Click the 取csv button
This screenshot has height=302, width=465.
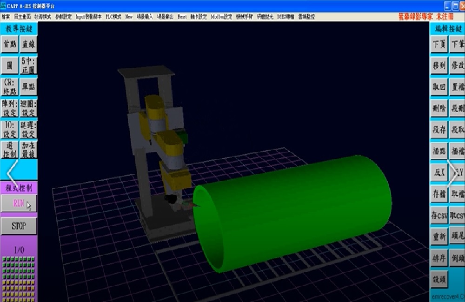pos(457,215)
